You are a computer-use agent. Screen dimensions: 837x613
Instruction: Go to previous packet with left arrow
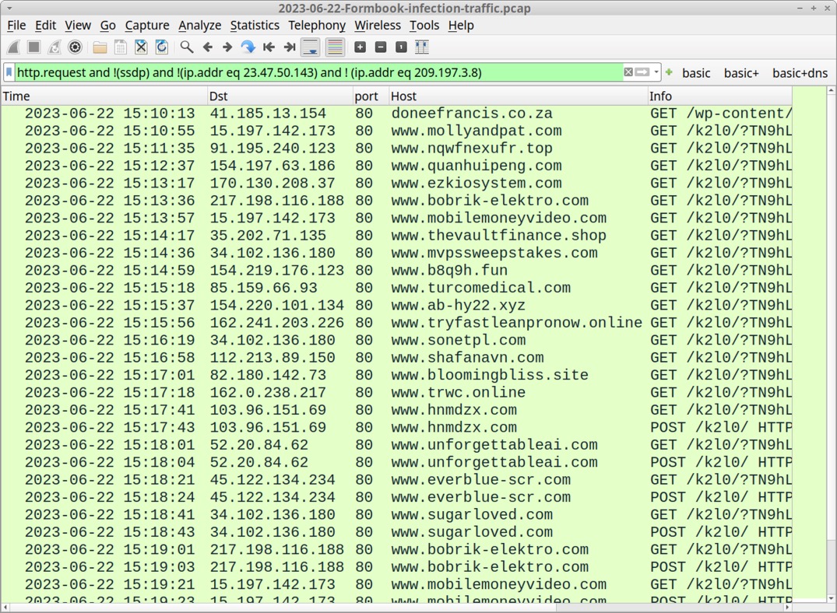207,47
